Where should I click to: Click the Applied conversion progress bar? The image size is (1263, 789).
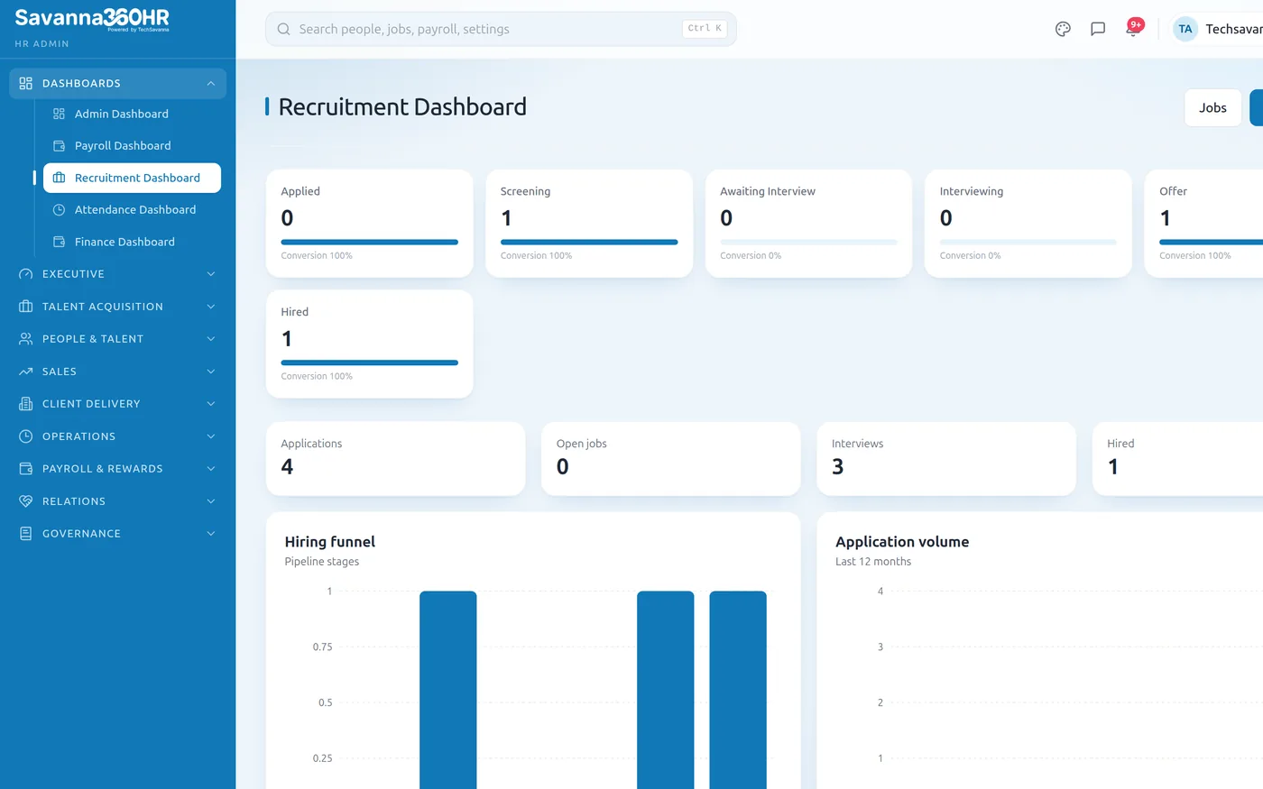(369, 243)
